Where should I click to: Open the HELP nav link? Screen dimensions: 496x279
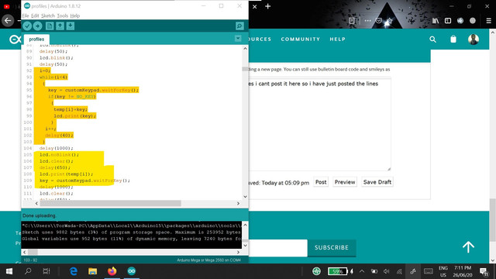(x=338, y=40)
